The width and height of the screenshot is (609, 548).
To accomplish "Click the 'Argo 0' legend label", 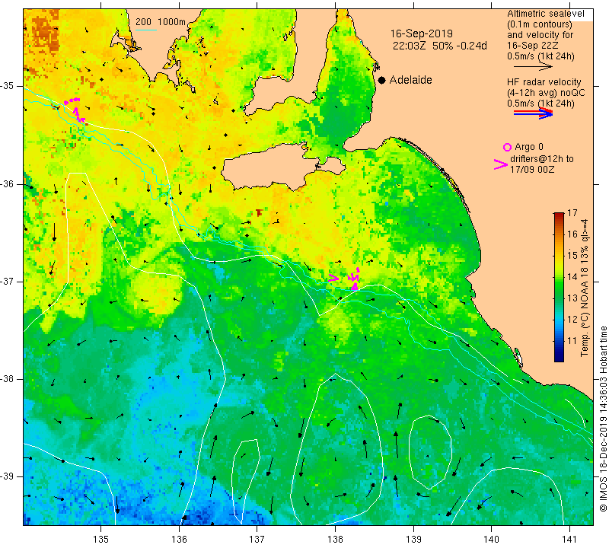I will 528,147.
